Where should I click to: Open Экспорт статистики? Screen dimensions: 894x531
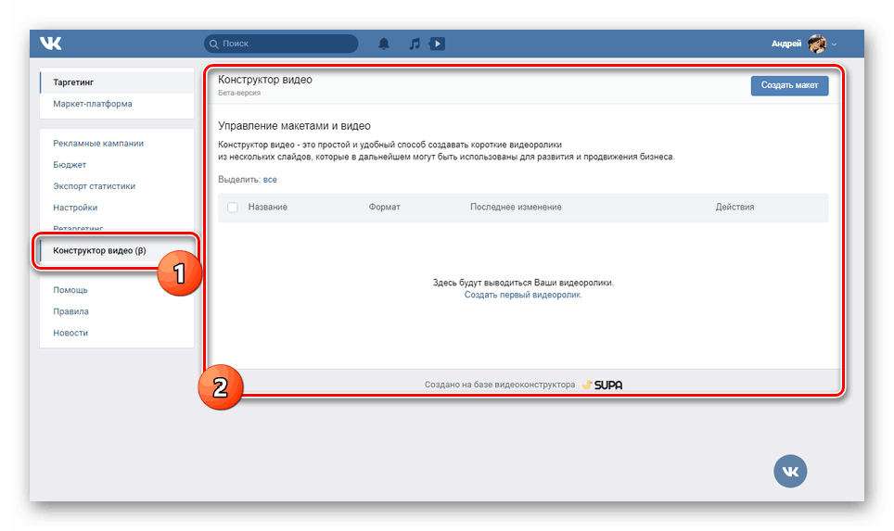point(94,186)
